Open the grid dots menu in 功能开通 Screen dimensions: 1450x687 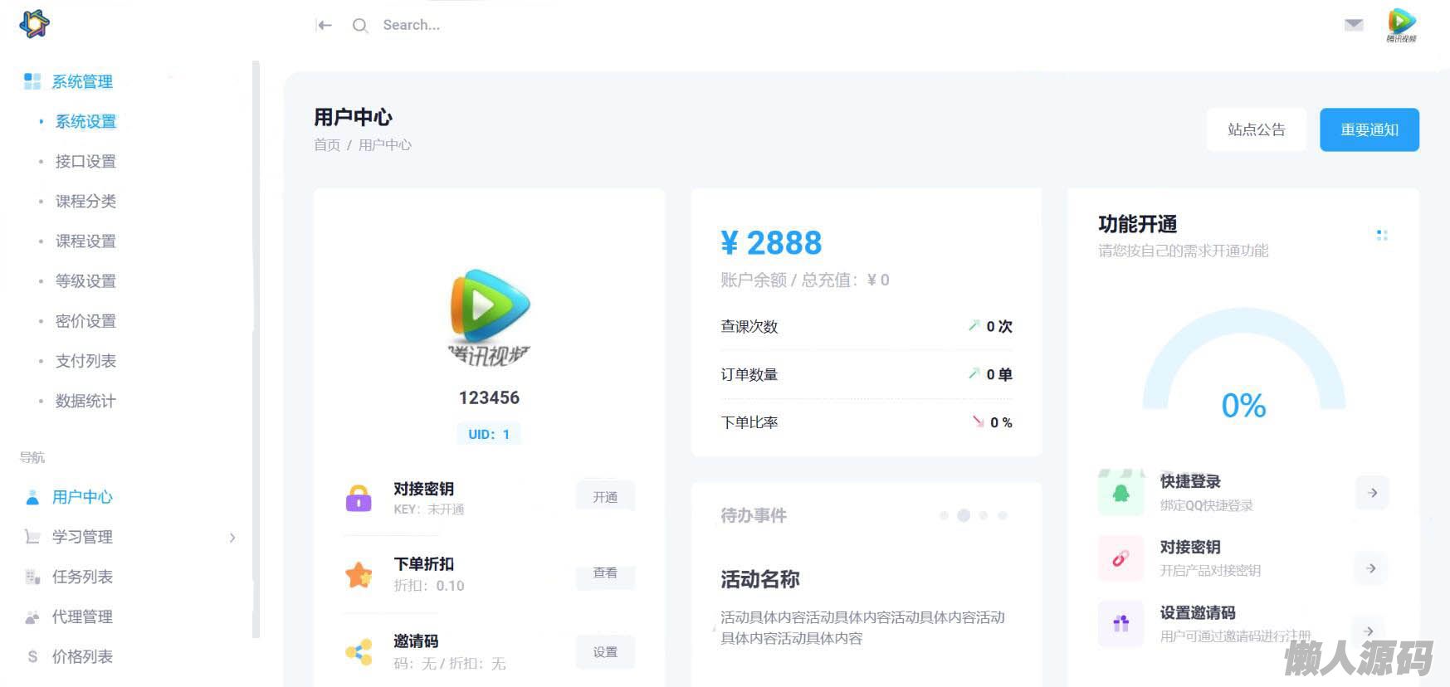point(1382,236)
